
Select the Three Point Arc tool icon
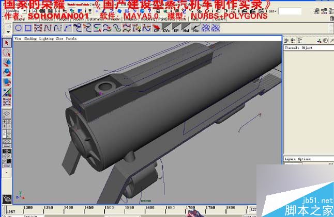[68, 28]
